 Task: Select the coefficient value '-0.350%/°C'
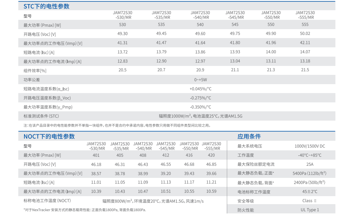[200, 107]
